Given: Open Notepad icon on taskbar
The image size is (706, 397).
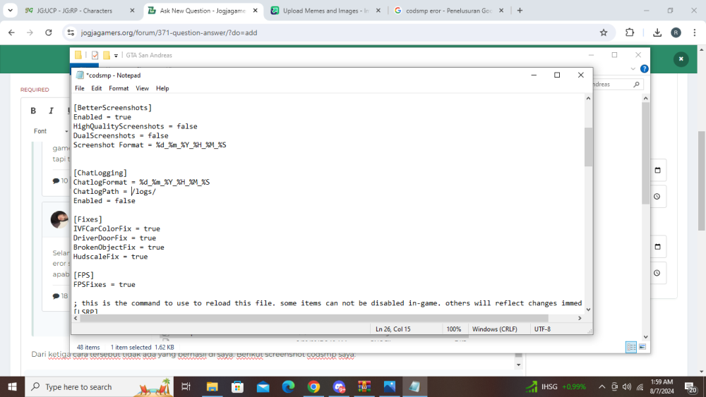Looking at the screenshot, I should click(x=414, y=386).
